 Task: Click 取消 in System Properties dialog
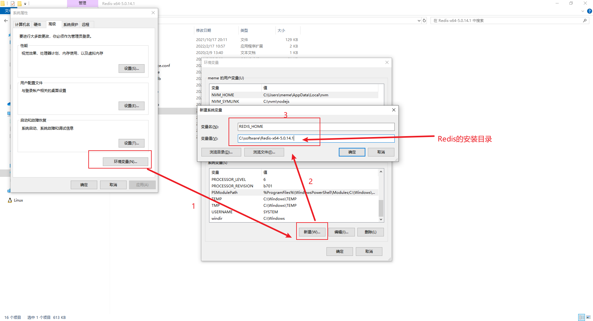click(x=113, y=185)
